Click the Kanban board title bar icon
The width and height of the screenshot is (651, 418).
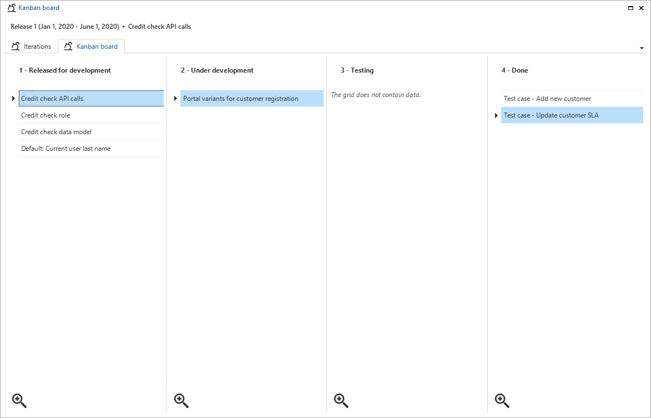tap(11, 8)
